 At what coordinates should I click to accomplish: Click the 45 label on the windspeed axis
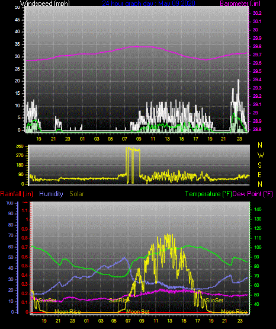(x=17, y=20)
